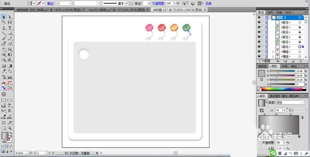Screen dimensions: 310x157
Task: Select the Eraser tool
Action: click(10, 43)
